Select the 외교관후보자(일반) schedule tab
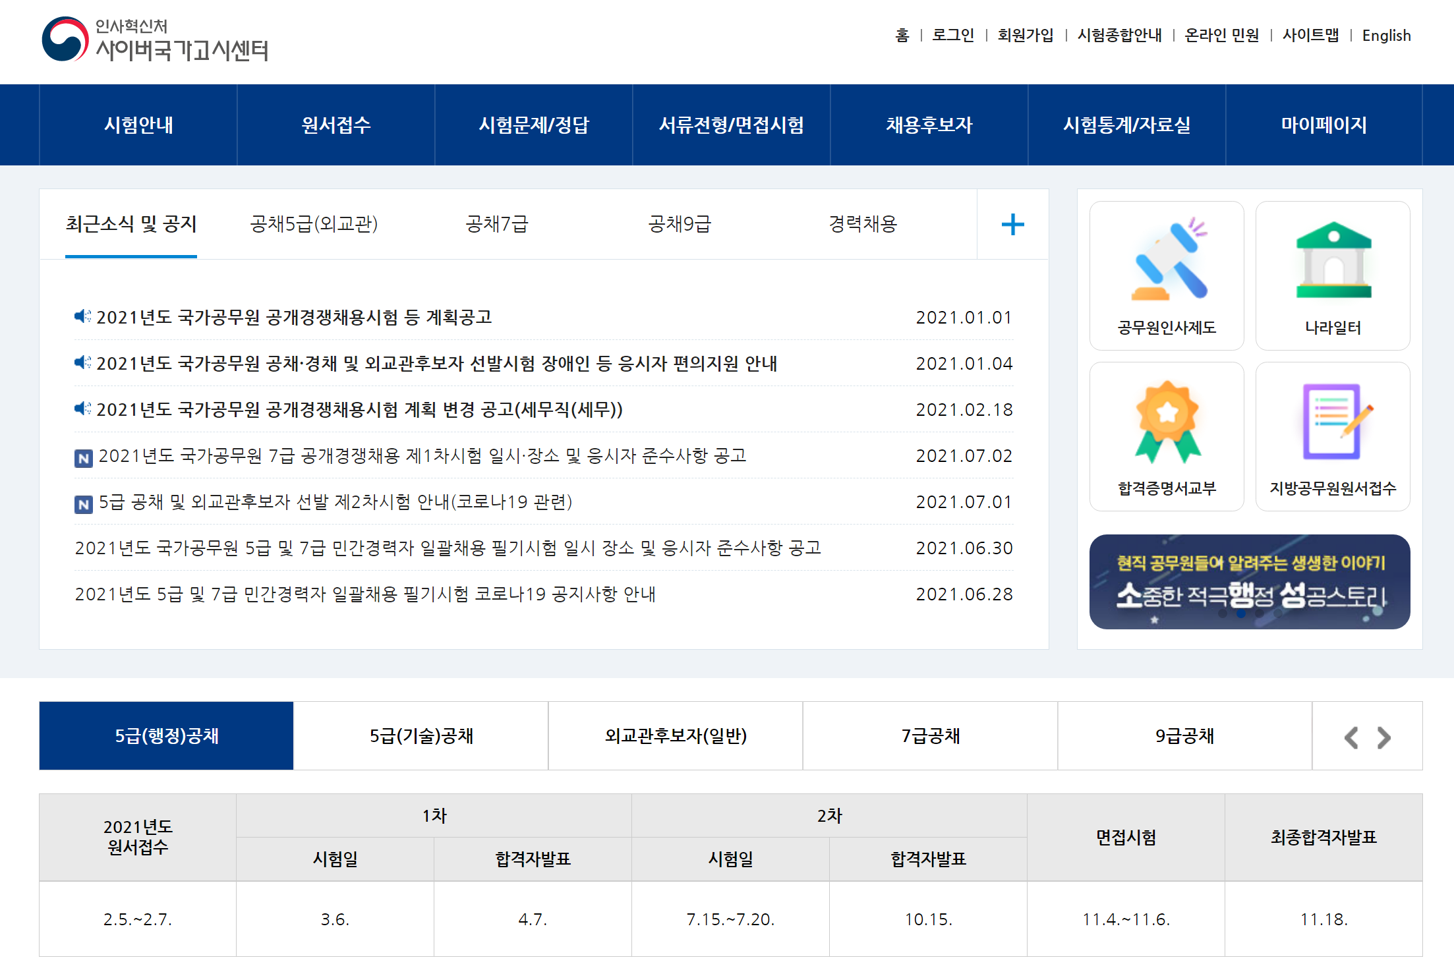1454x972 pixels. pos(676,736)
